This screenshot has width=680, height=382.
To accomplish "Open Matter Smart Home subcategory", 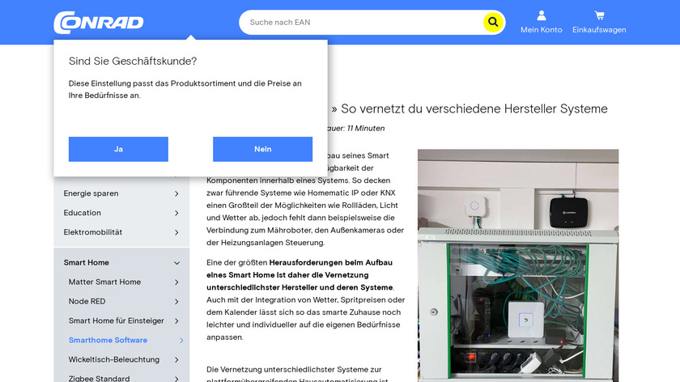I will click(104, 282).
